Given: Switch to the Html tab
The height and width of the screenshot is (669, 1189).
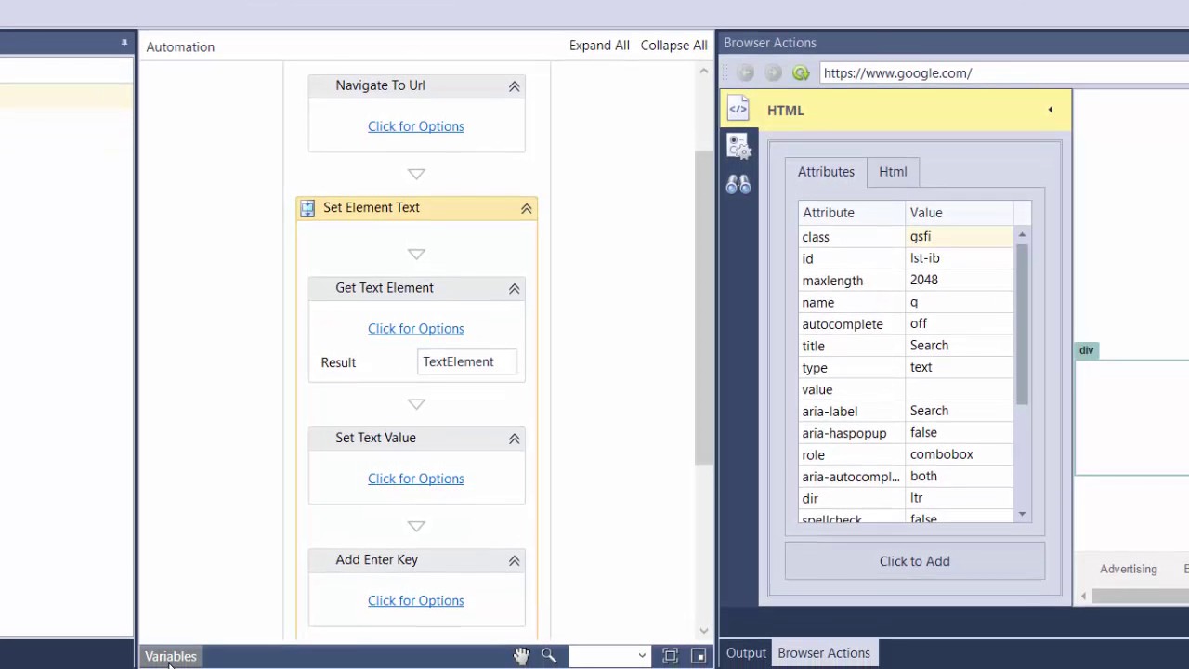Looking at the screenshot, I should 893,172.
